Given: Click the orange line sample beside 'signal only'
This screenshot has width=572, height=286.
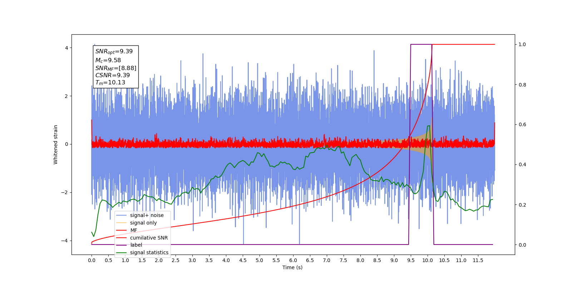Looking at the screenshot, I should coord(122,223).
